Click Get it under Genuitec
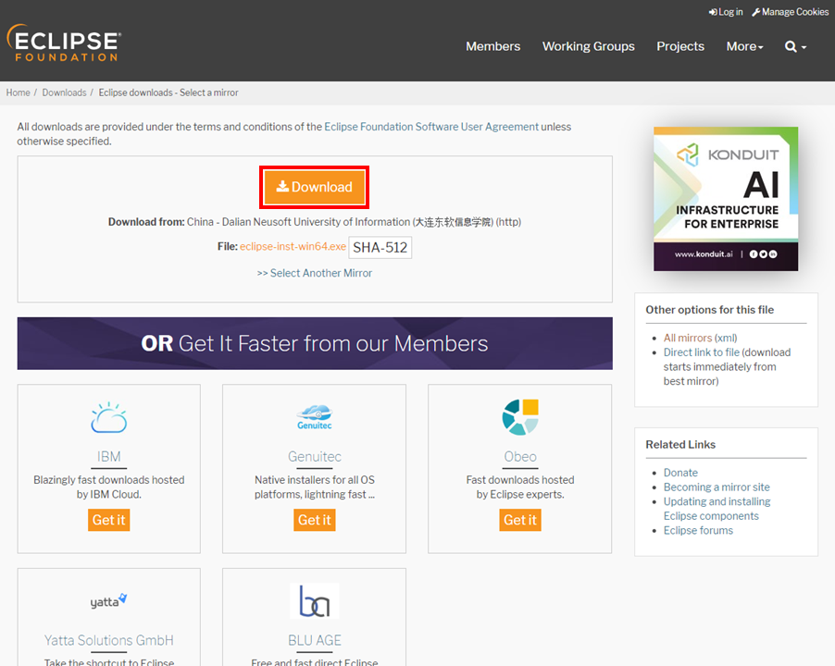The height and width of the screenshot is (666, 835). pos(314,520)
